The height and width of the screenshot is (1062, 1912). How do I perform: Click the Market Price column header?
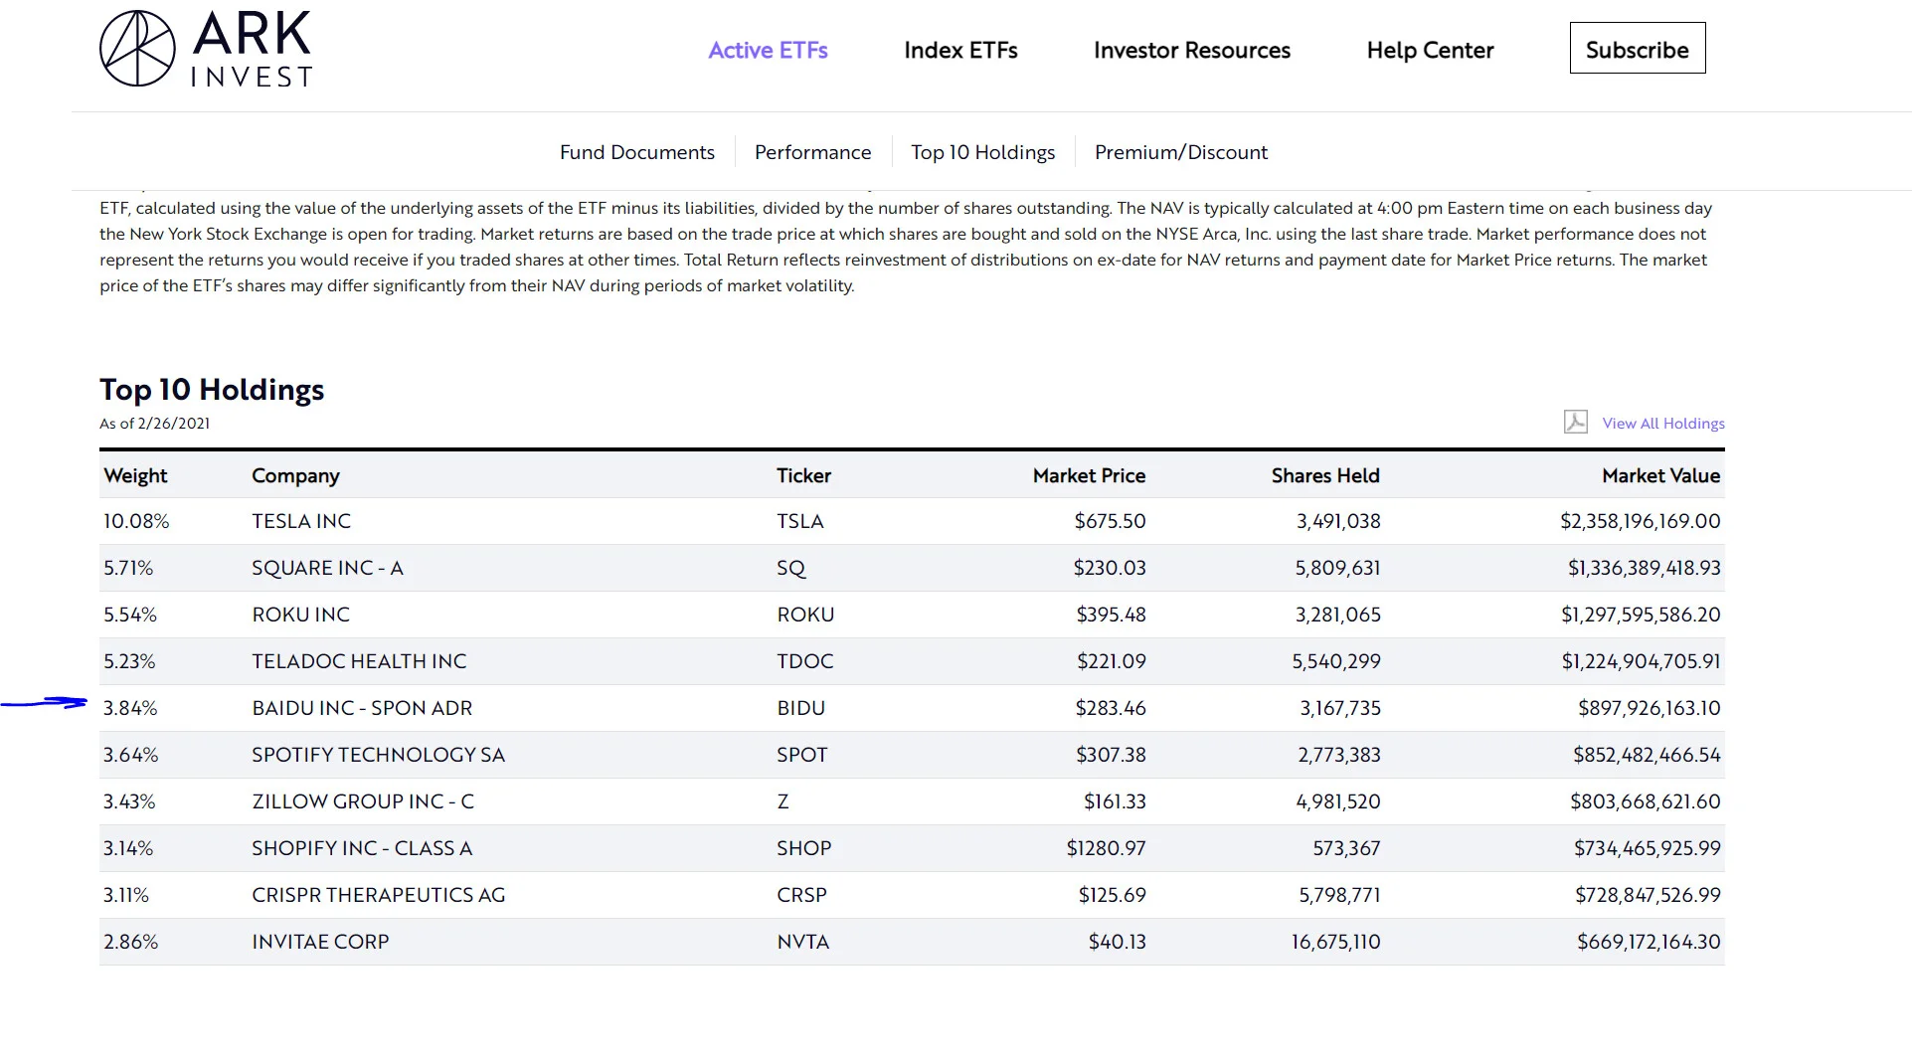(x=1089, y=475)
